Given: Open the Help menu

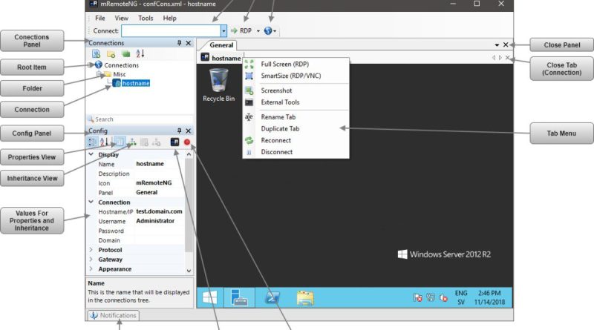Looking at the screenshot, I should (170, 18).
